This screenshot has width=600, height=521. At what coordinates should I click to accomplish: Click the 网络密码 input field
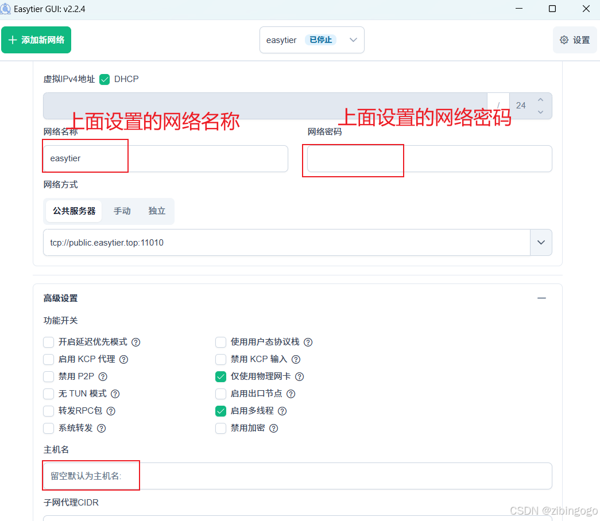pos(429,158)
